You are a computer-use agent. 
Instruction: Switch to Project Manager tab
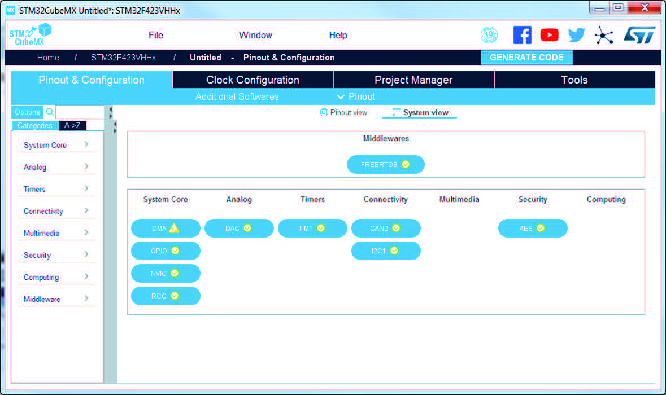point(413,80)
